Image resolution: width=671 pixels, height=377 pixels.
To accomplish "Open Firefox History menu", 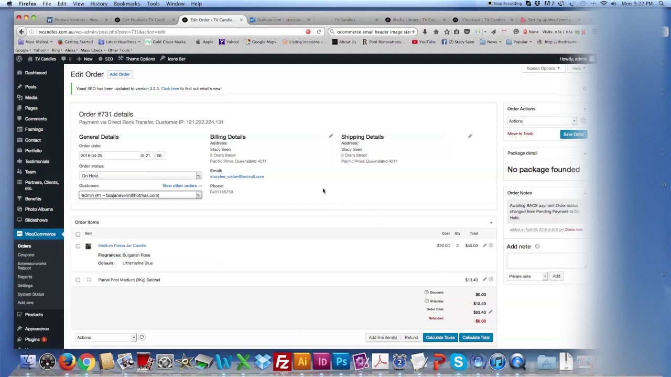I will click(99, 4).
